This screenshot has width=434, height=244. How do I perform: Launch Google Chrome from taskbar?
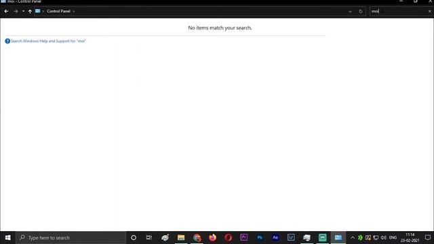[x=197, y=238]
